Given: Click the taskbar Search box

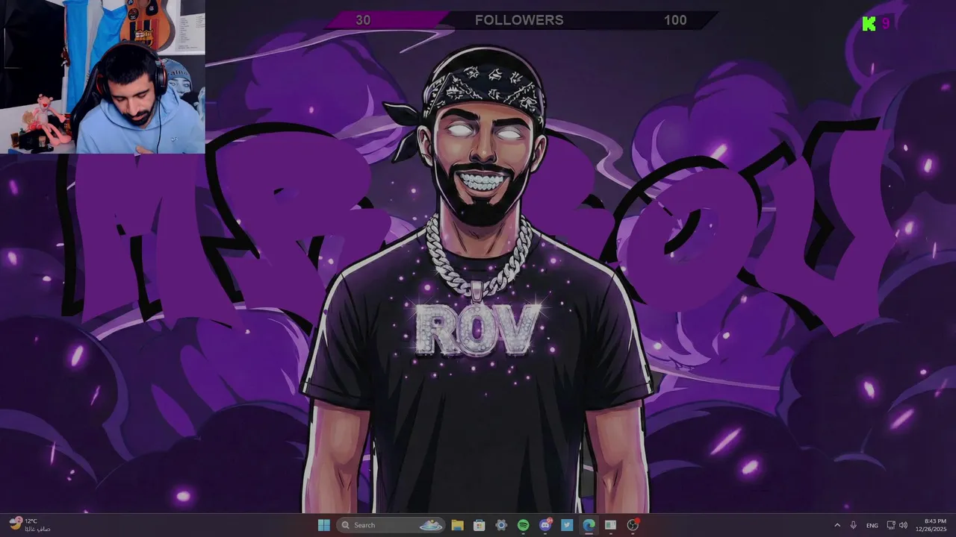Looking at the screenshot, I should point(390,525).
